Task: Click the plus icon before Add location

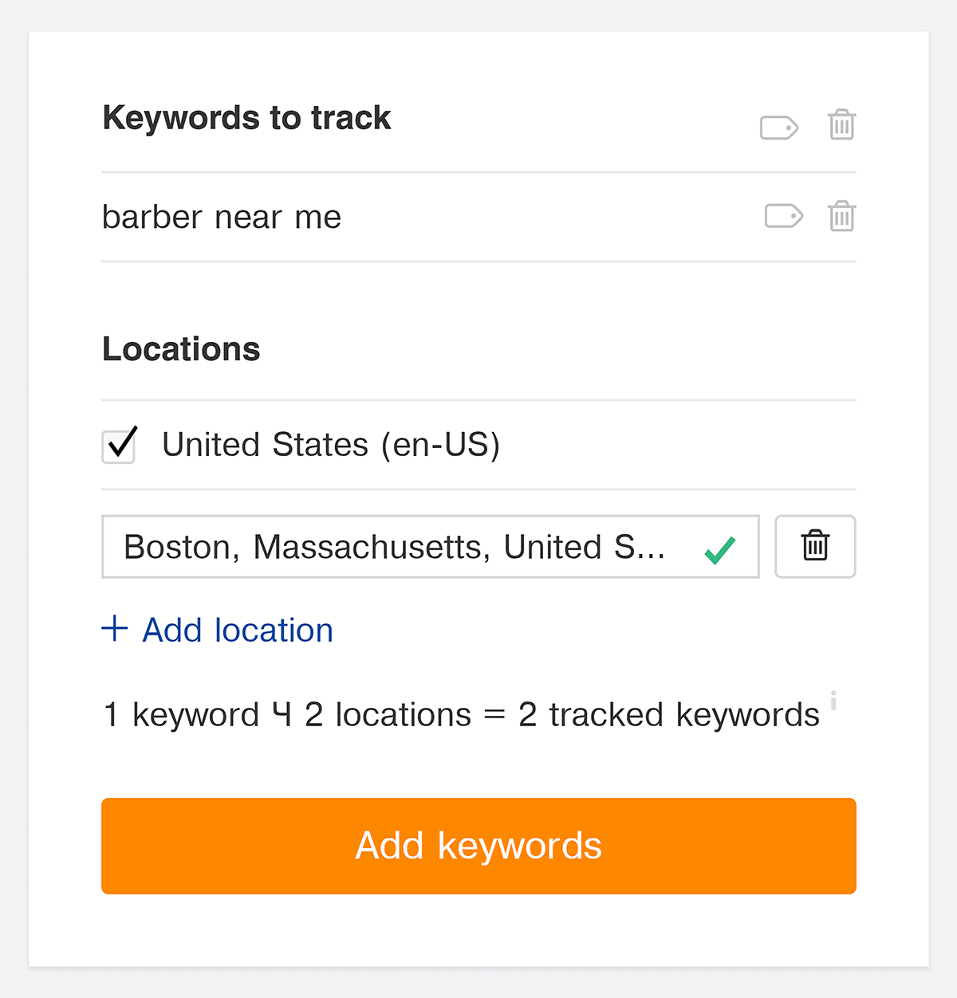Action: (x=115, y=629)
